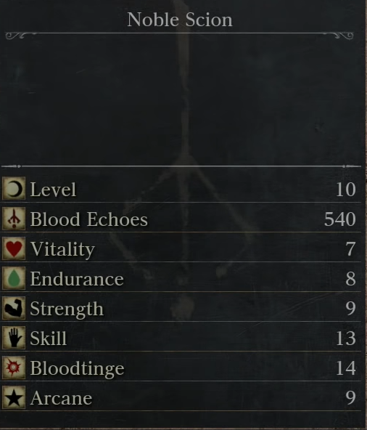Click the red Bloodtinge icon
Image resolution: width=367 pixels, height=430 pixels.
(14, 368)
